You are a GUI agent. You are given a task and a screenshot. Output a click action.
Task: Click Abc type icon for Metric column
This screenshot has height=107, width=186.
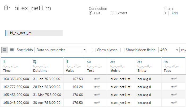[x=113, y=62]
